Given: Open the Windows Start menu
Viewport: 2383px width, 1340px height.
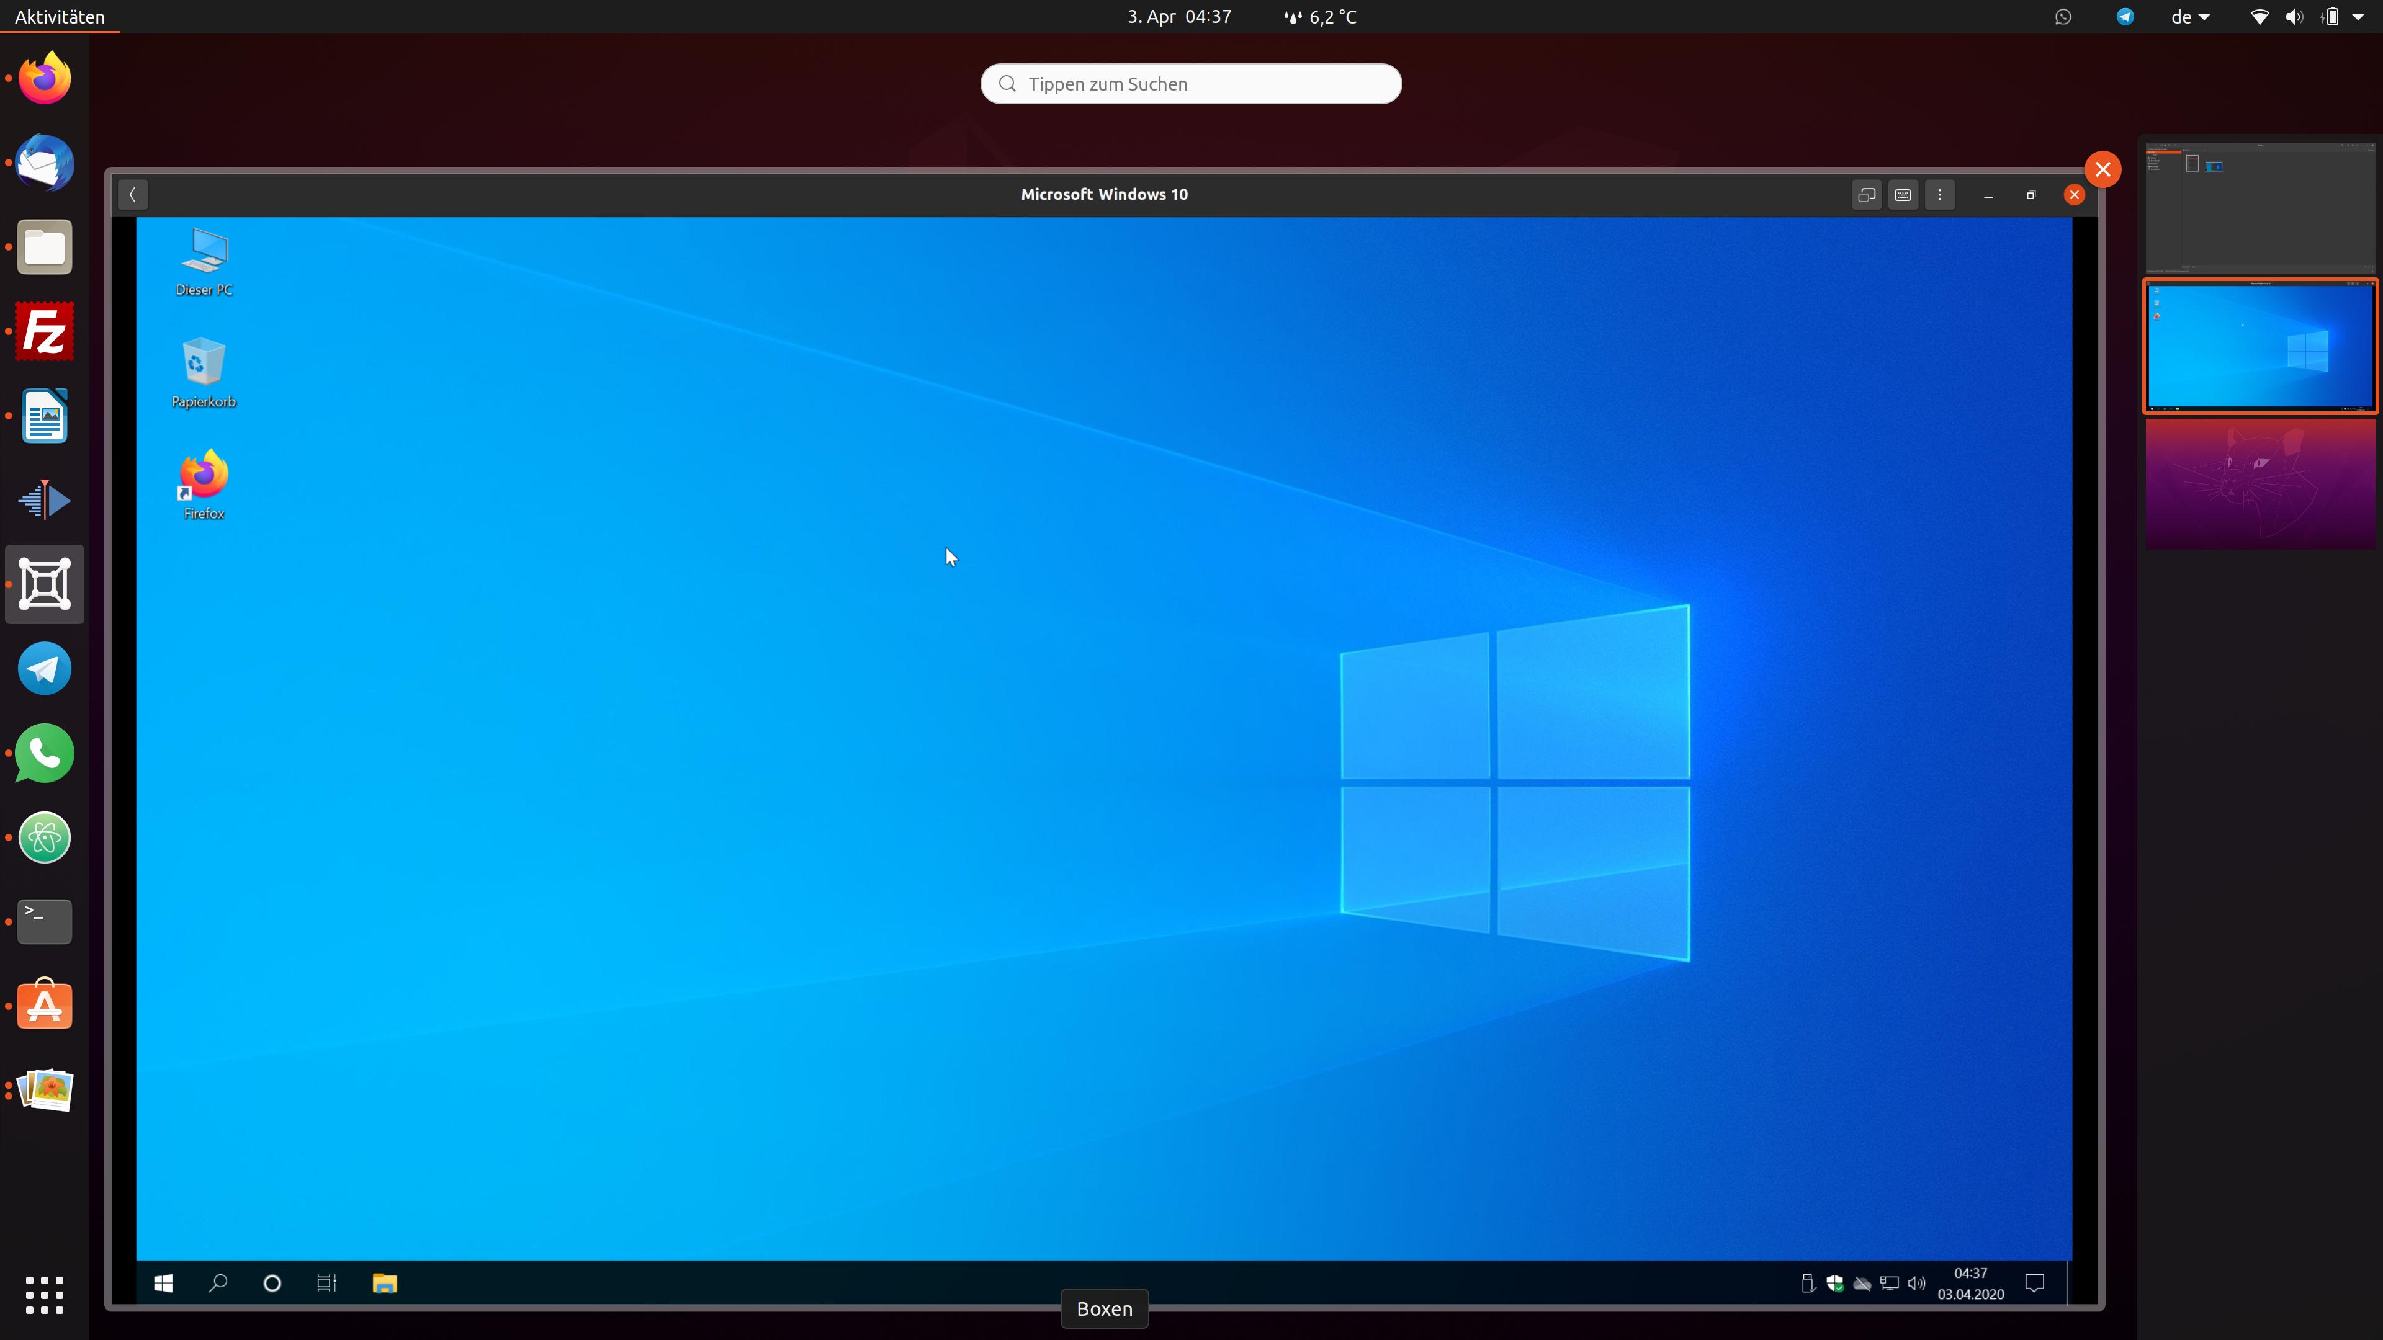Looking at the screenshot, I should pyautogui.click(x=164, y=1283).
